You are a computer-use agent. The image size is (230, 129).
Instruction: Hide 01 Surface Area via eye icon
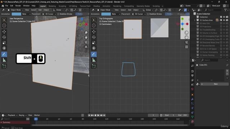tap(224, 20)
